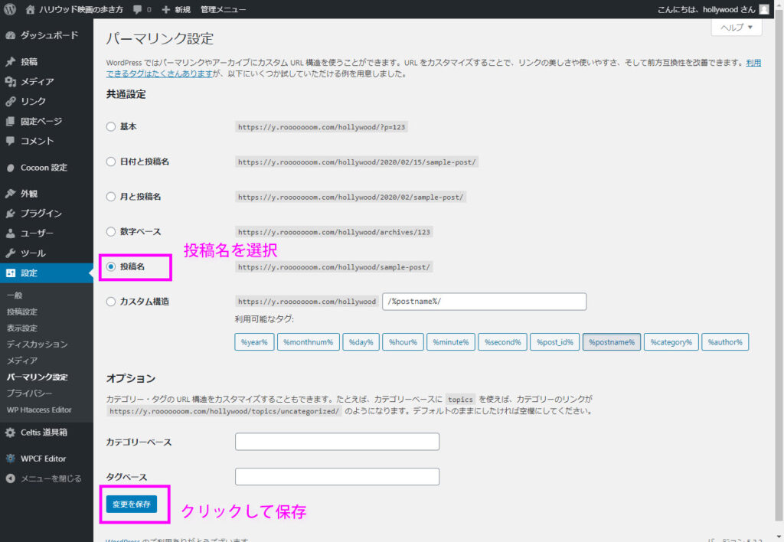Open Media via its sidebar icon
The width and height of the screenshot is (784, 542).
coord(11,81)
